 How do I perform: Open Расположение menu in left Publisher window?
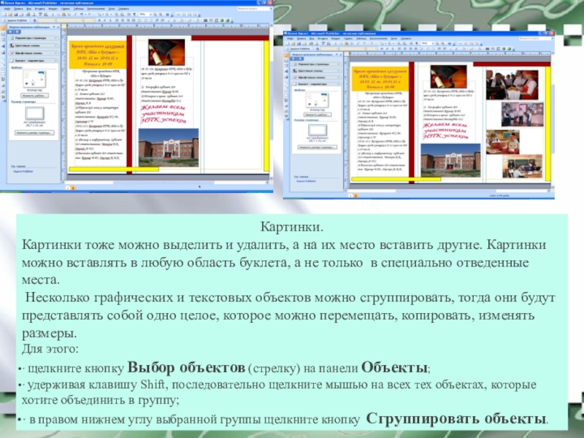click(96, 9)
